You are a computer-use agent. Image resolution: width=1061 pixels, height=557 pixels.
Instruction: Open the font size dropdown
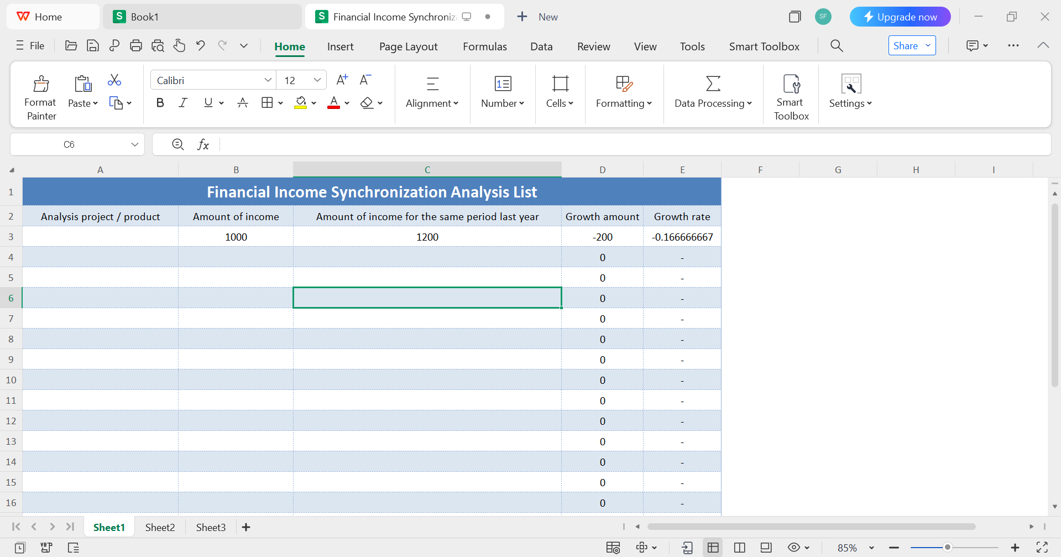(x=317, y=80)
